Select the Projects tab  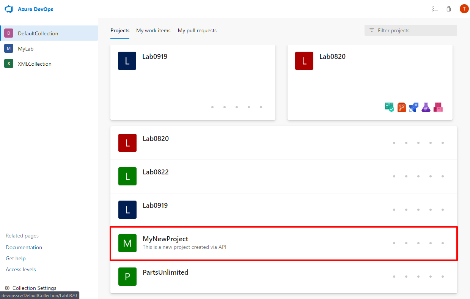[120, 30]
